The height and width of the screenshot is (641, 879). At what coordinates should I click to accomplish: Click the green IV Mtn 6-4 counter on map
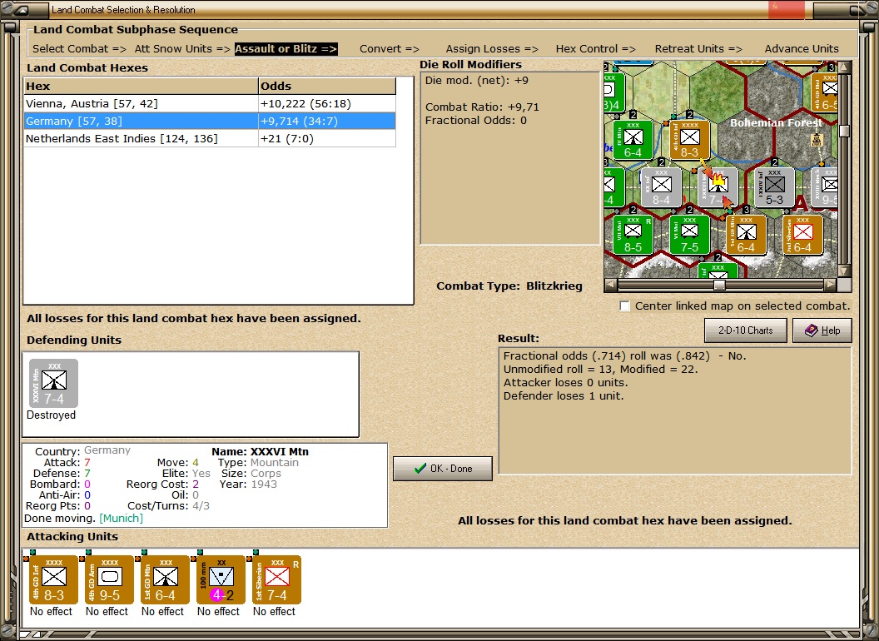(x=633, y=140)
